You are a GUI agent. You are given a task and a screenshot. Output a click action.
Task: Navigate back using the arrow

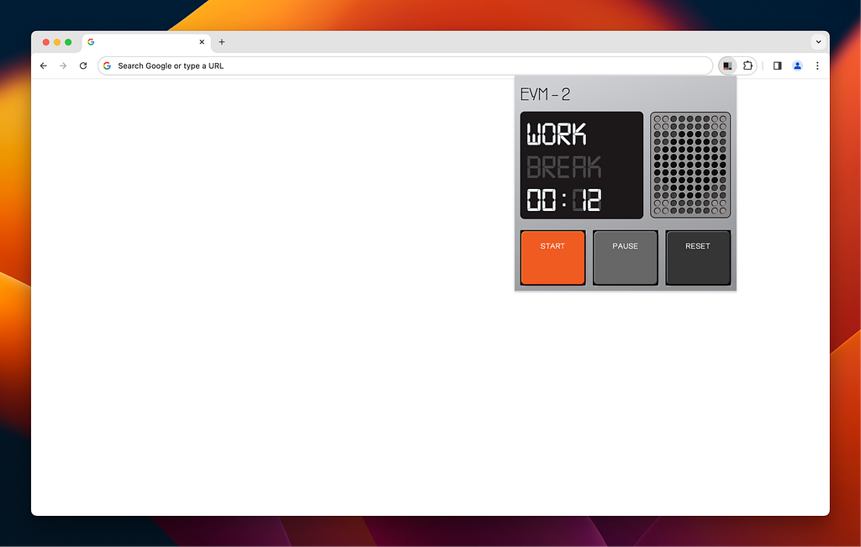point(43,66)
